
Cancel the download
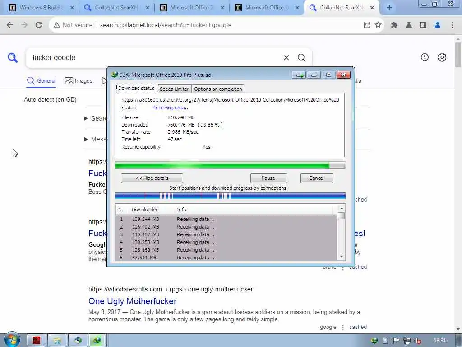click(x=316, y=178)
